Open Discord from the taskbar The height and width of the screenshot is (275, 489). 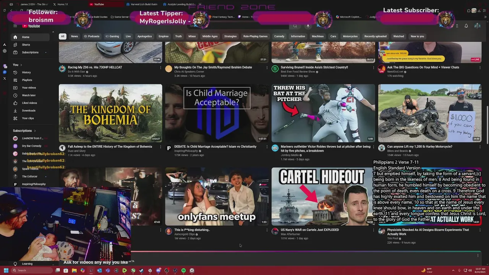(158, 270)
